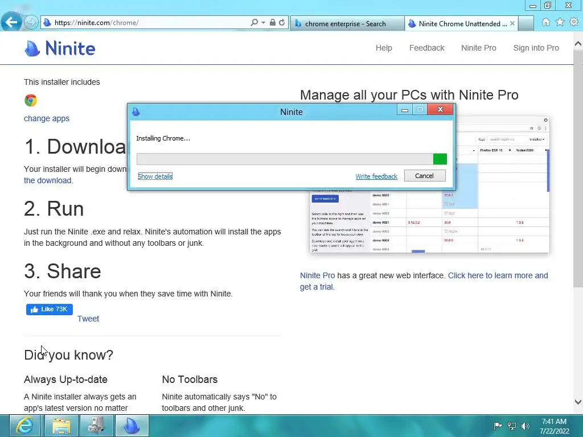Open File Explorer from the taskbar
This screenshot has width=583, height=437.
point(61,426)
